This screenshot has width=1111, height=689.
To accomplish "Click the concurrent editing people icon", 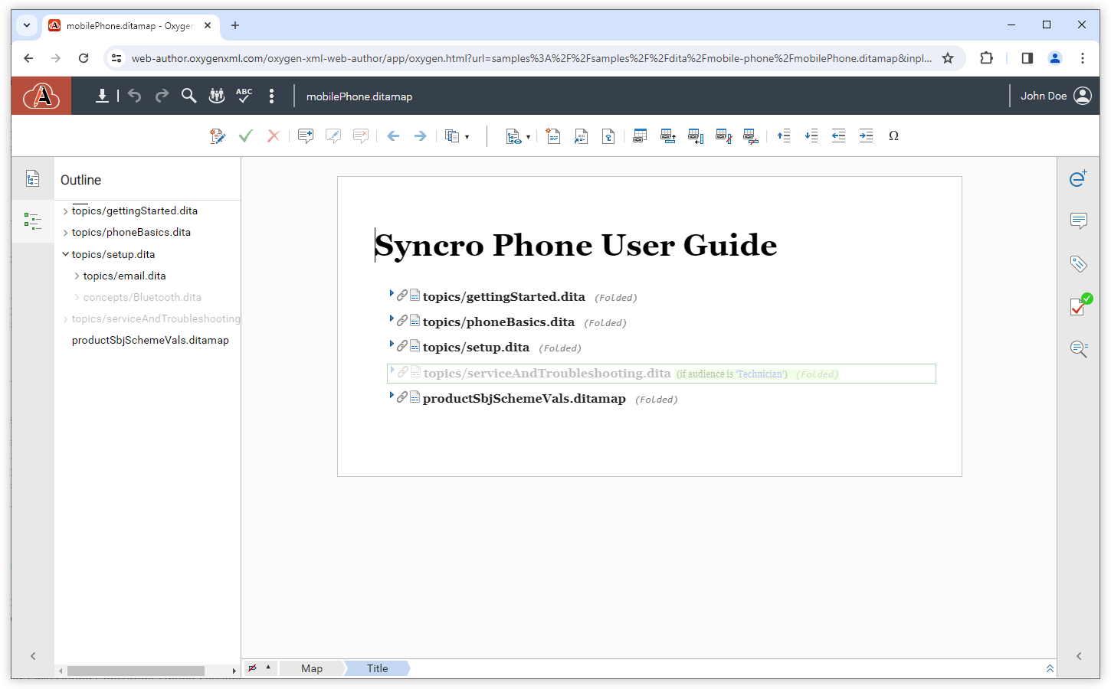I will pyautogui.click(x=217, y=96).
